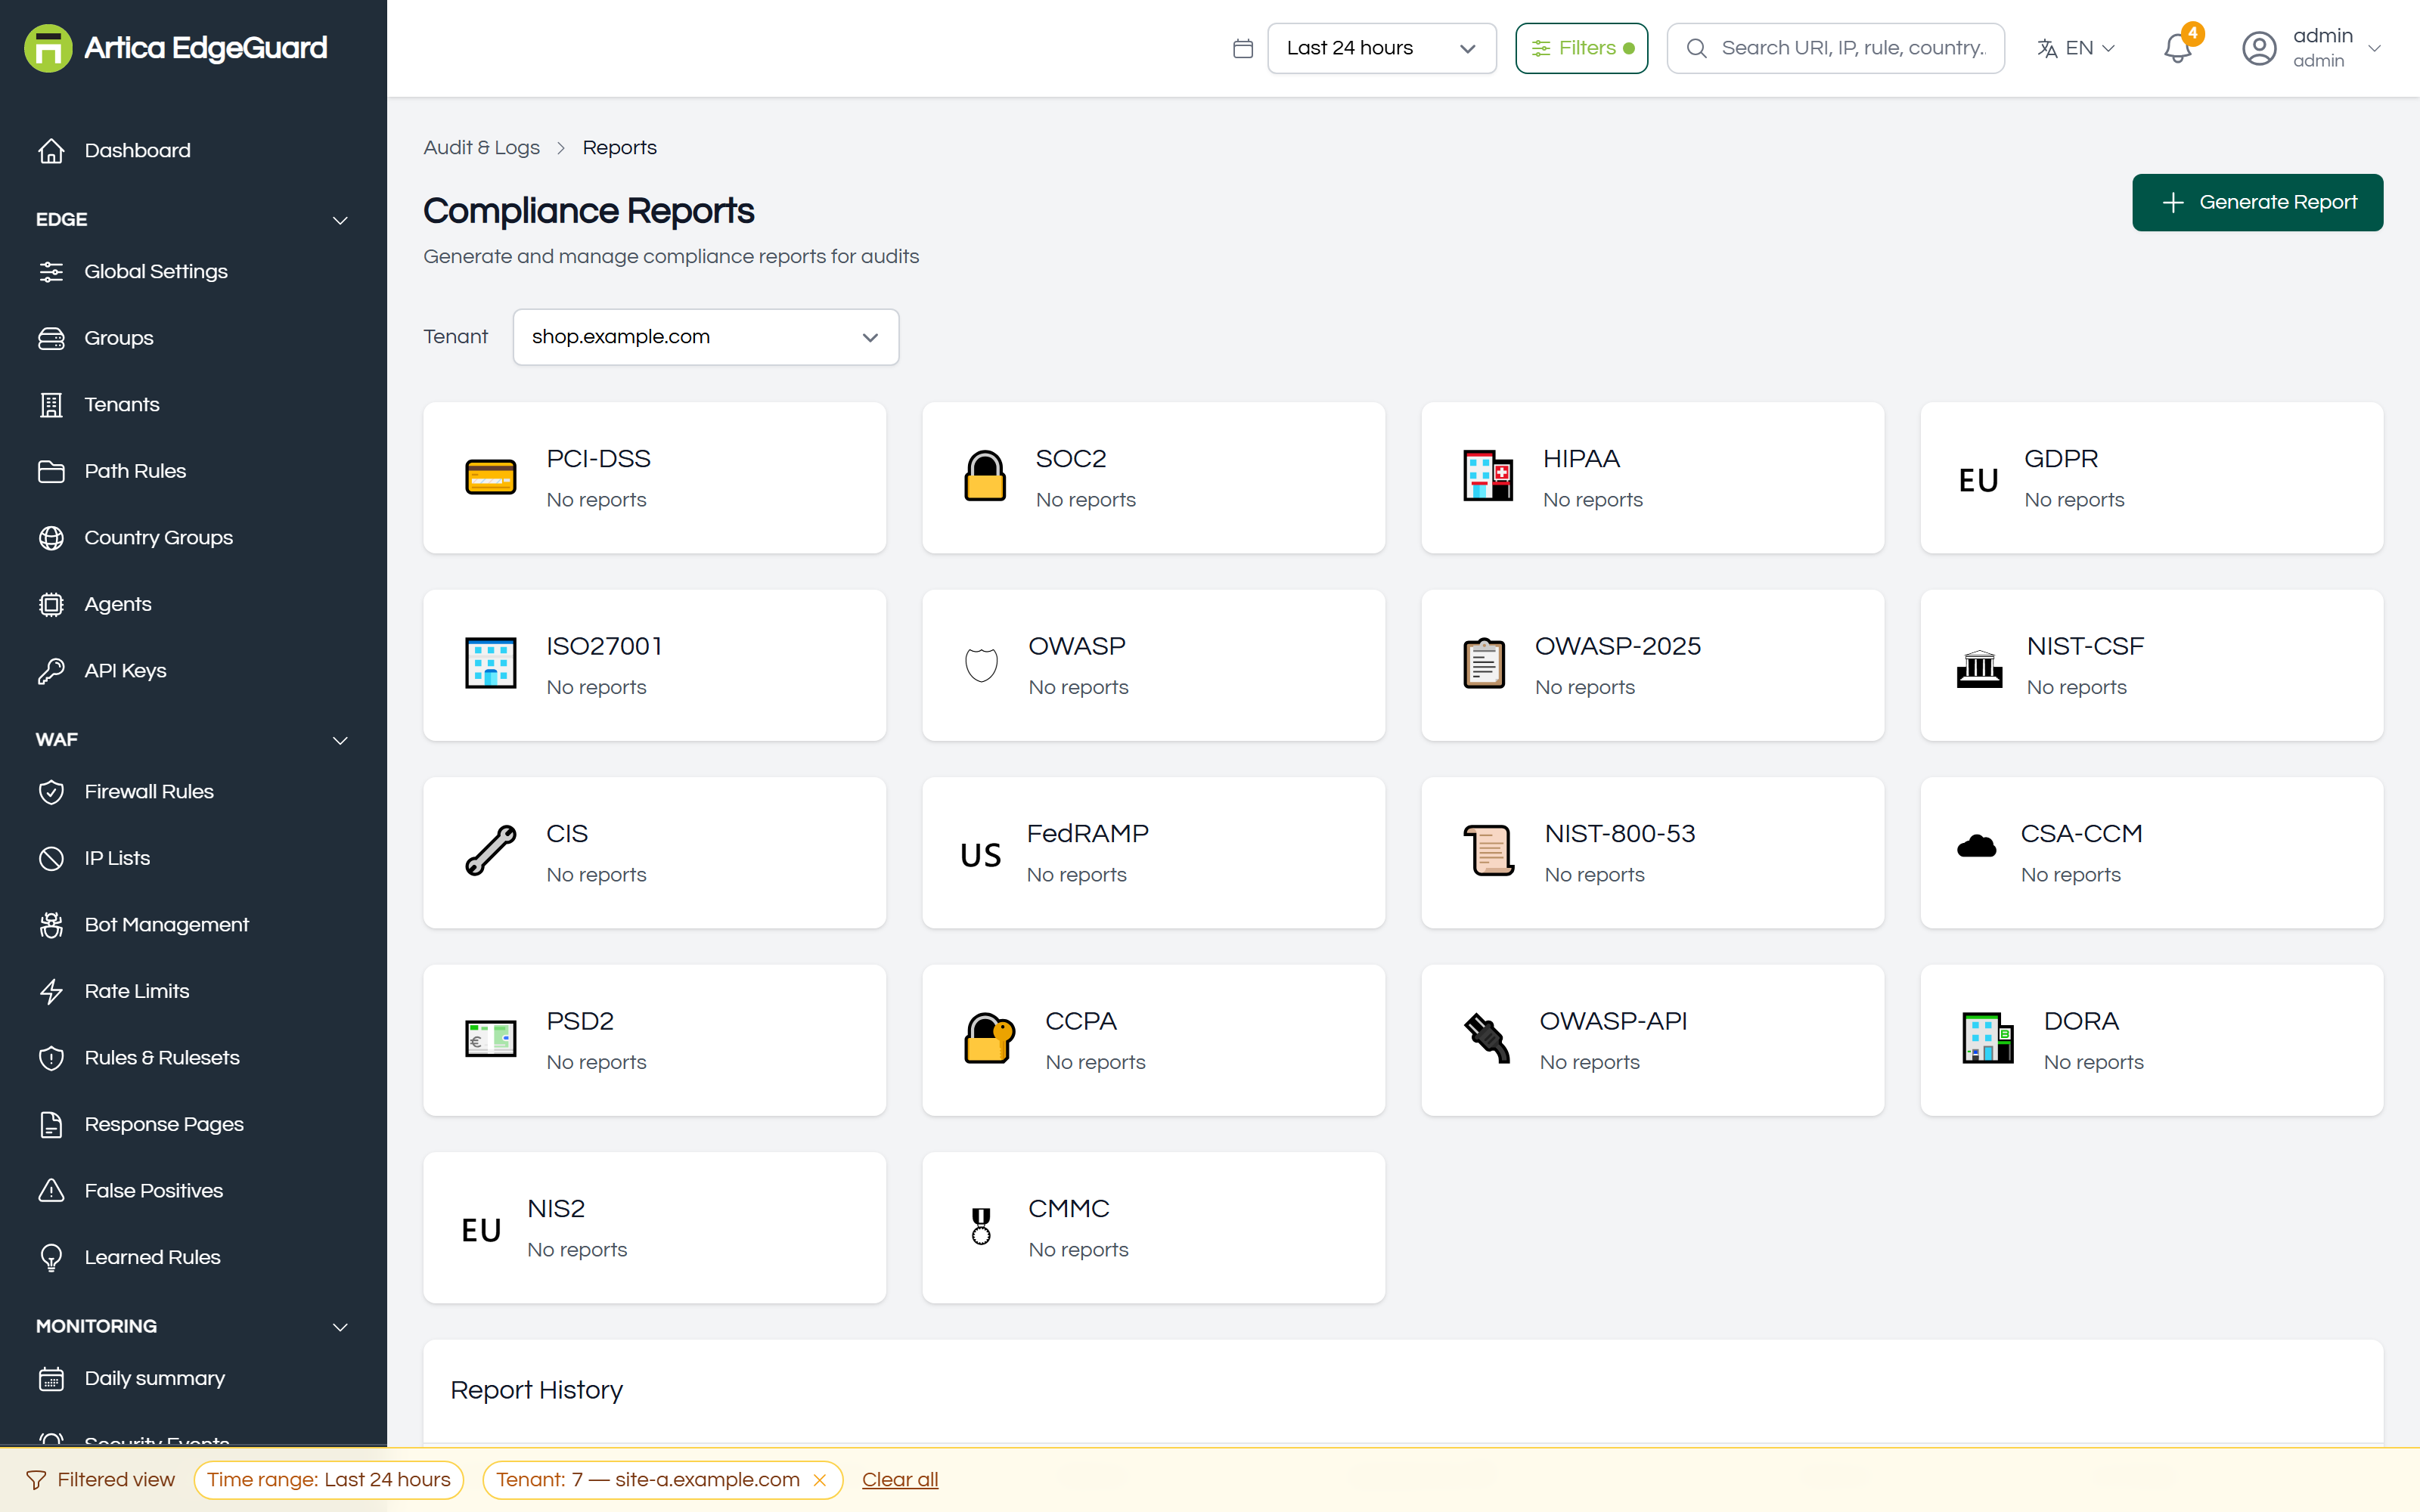
Task: Select the FedRAMP report card
Action: point(1153,853)
